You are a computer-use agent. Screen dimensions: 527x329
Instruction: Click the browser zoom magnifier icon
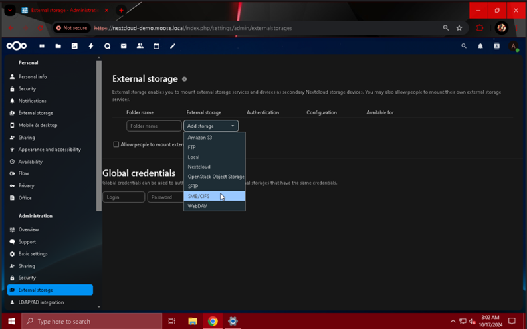446,28
